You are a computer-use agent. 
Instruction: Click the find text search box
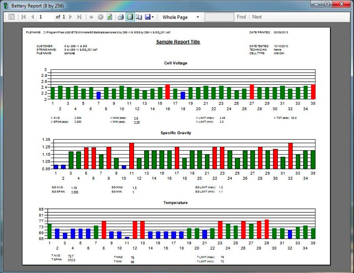pyautogui.click(x=219, y=17)
